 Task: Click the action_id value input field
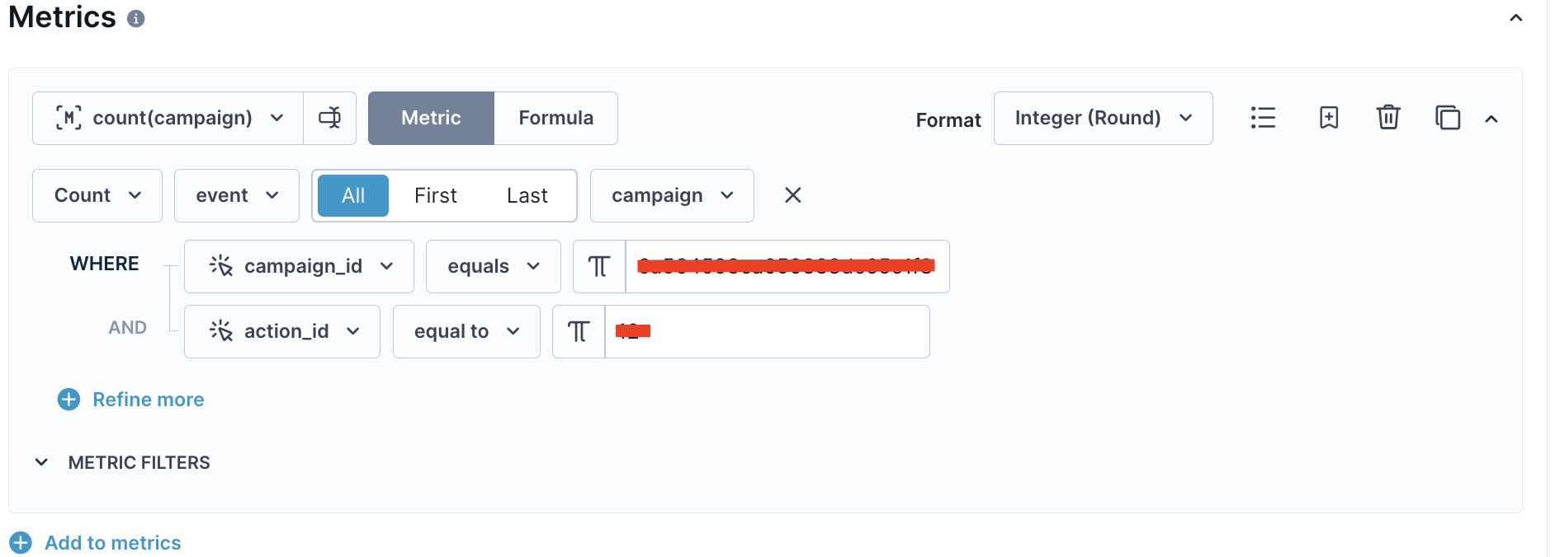(x=768, y=331)
